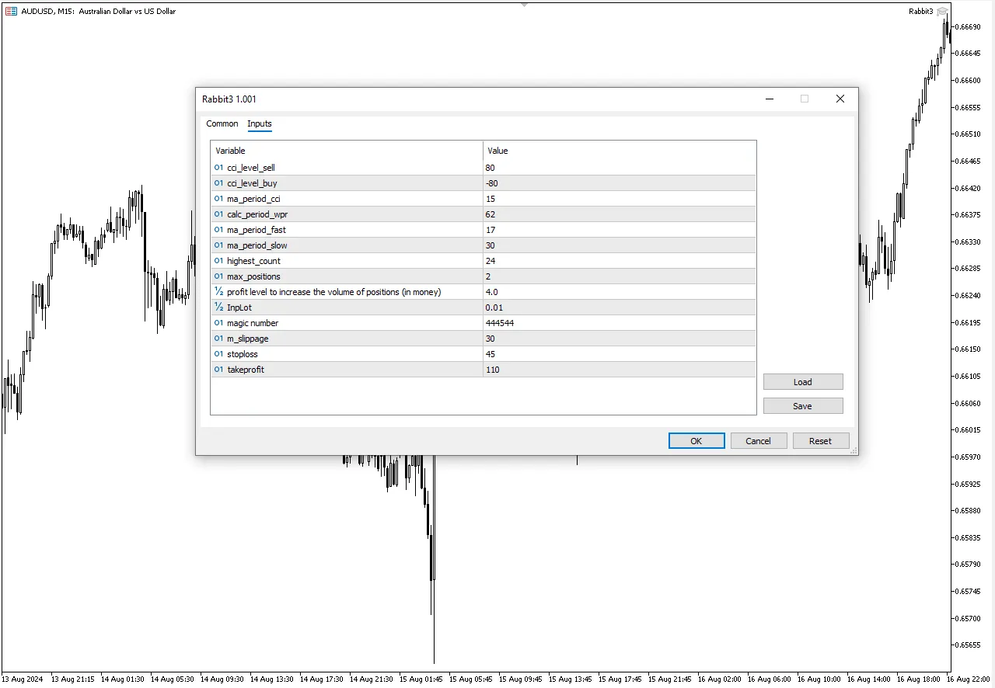The height and width of the screenshot is (688, 995).
Task: Click the max_positions value 2
Action: click(x=488, y=276)
